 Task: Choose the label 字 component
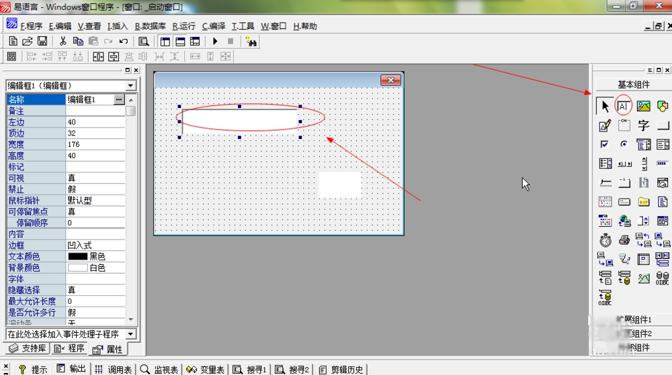point(643,125)
